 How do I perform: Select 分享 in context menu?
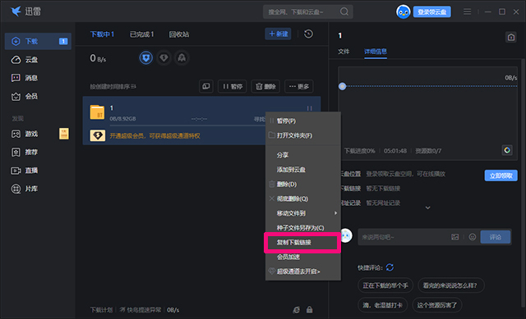click(x=303, y=155)
